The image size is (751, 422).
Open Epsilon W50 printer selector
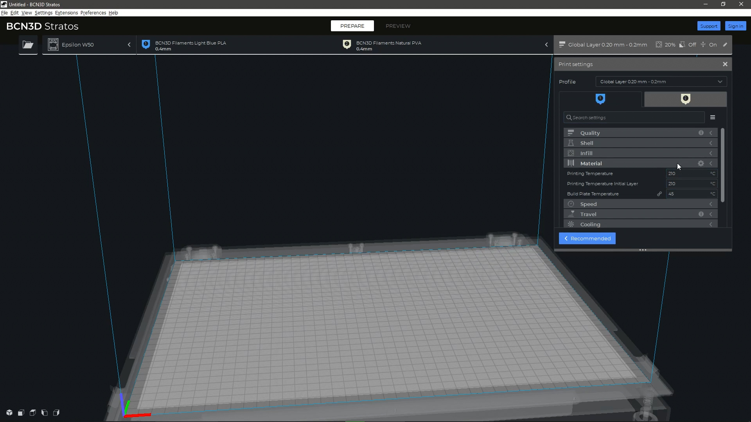click(89, 45)
